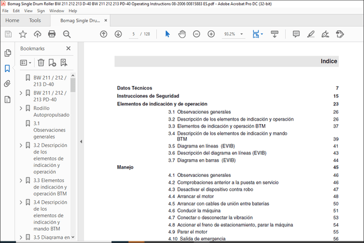Add a comment sticky note
Viewport: 364px width, 243px height.
[x=296, y=34]
